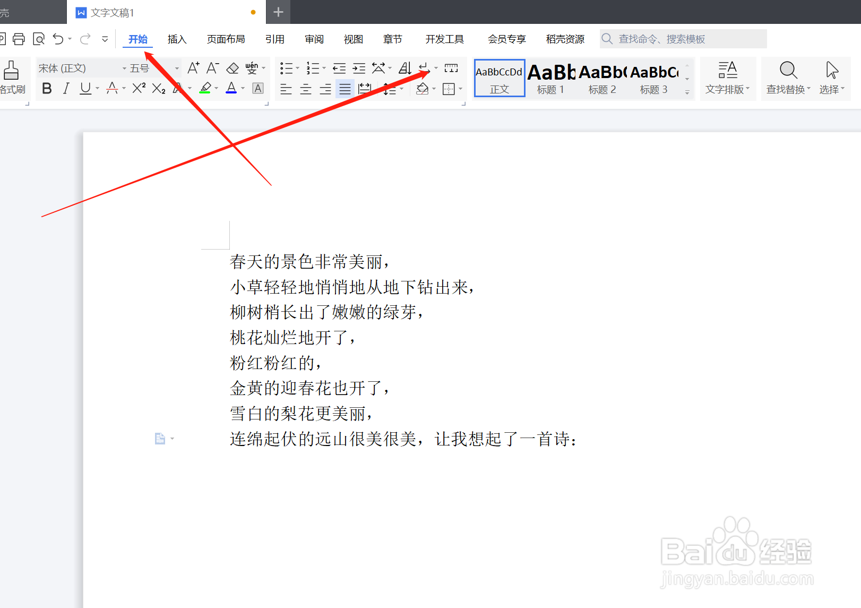Click the clear formatting eraser icon
This screenshot has height=608, width=861.
[x=231, y=67]
